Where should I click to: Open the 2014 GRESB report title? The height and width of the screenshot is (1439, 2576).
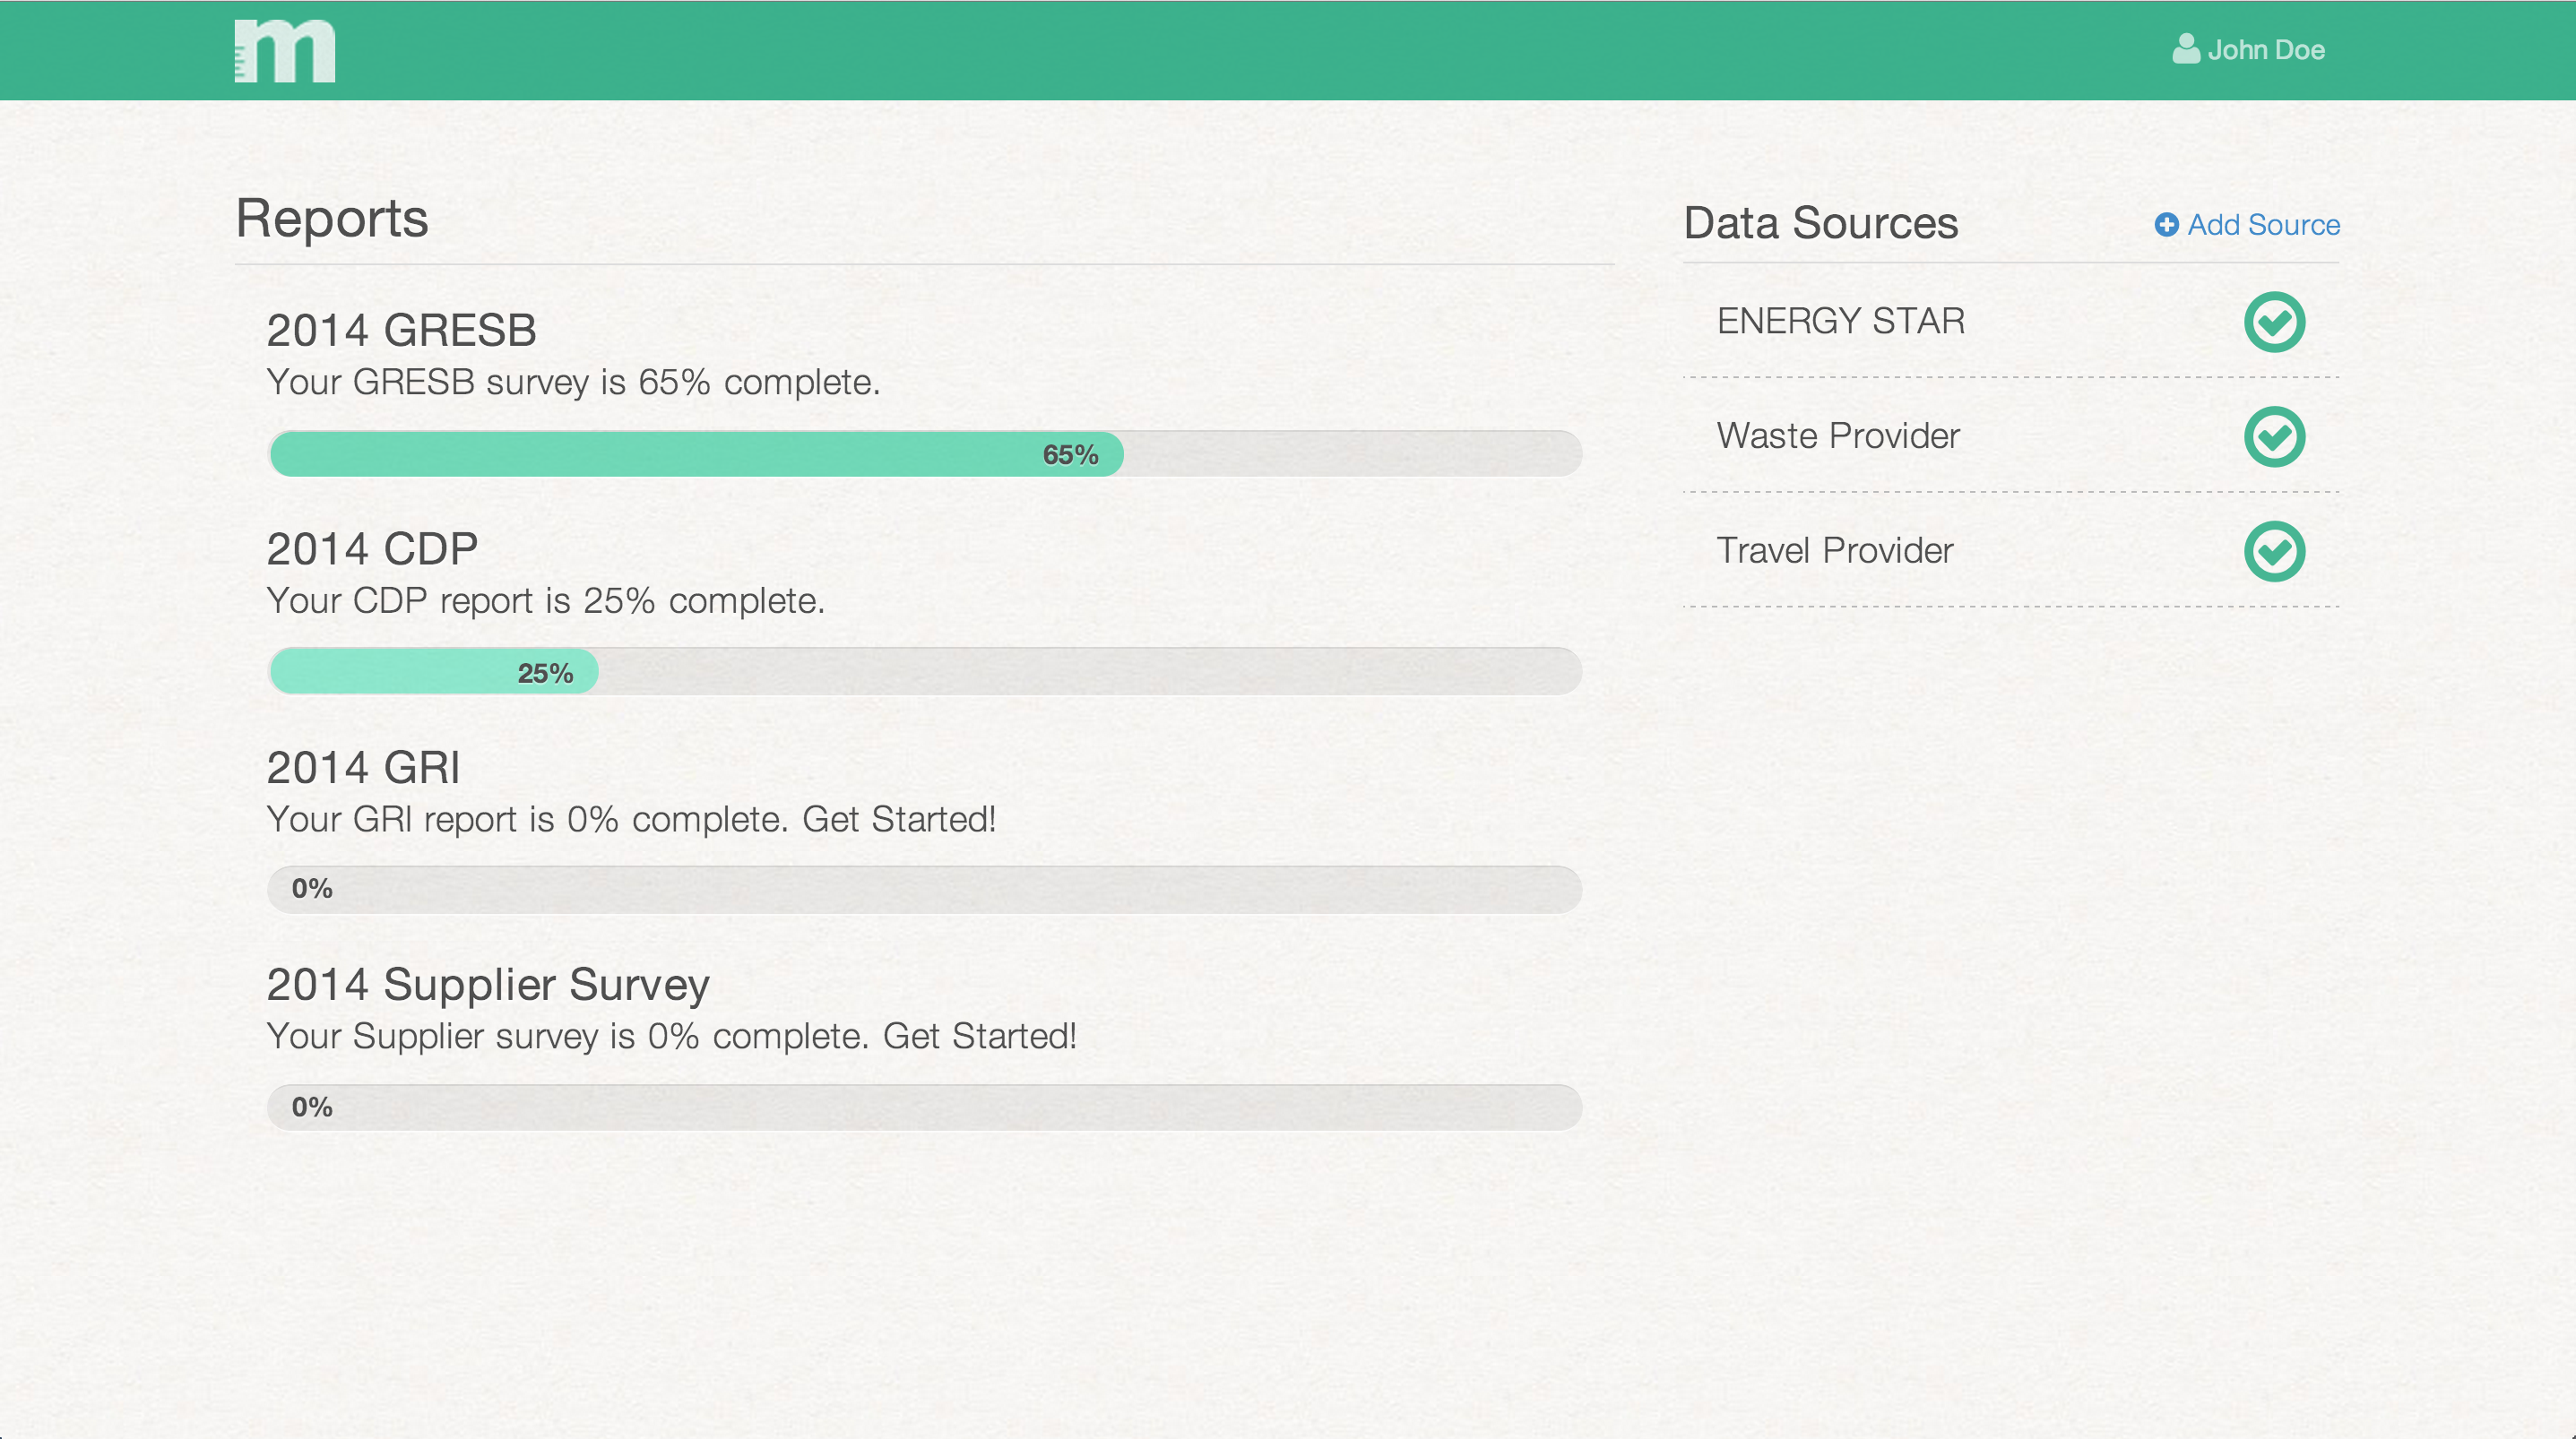point(402,331)
